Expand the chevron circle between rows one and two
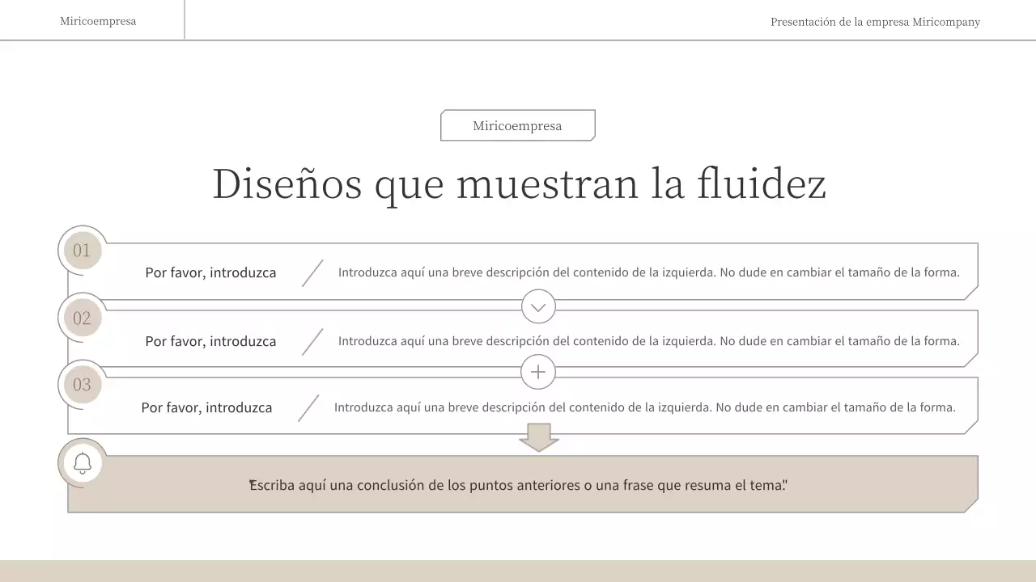The width and height of the screenshot is (1036, 582). point(538,307)
